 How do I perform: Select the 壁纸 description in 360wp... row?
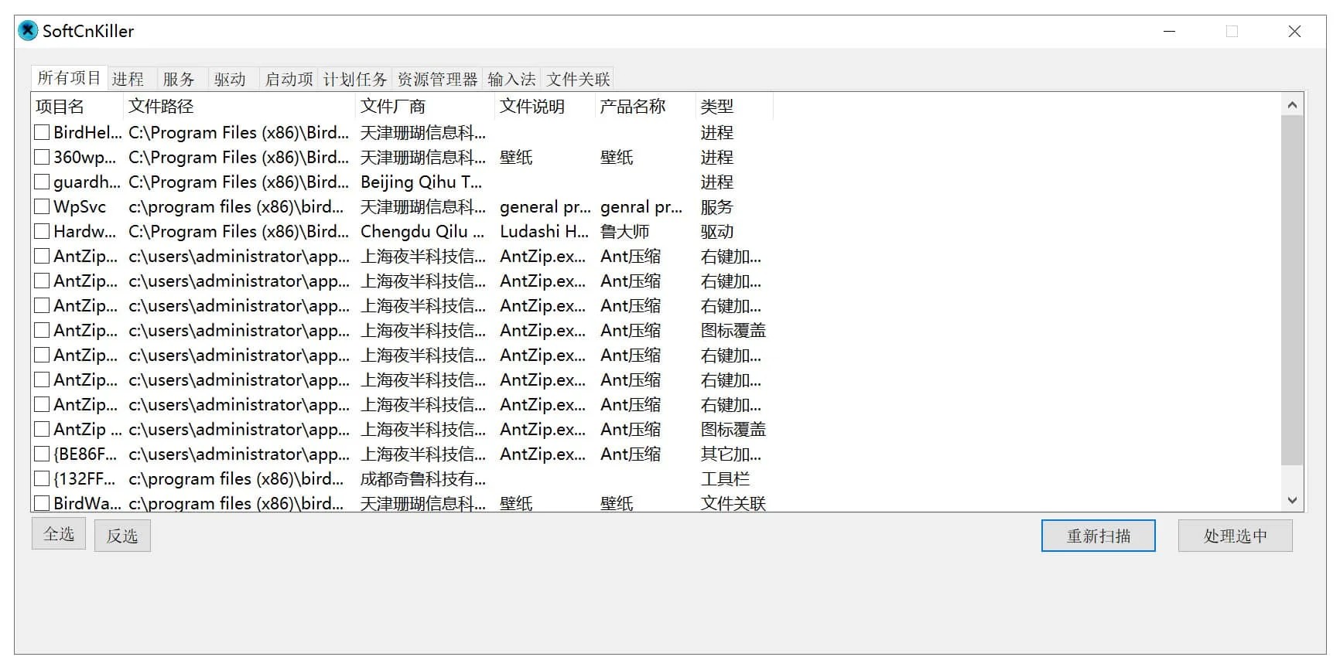click(x=516, y=158)
